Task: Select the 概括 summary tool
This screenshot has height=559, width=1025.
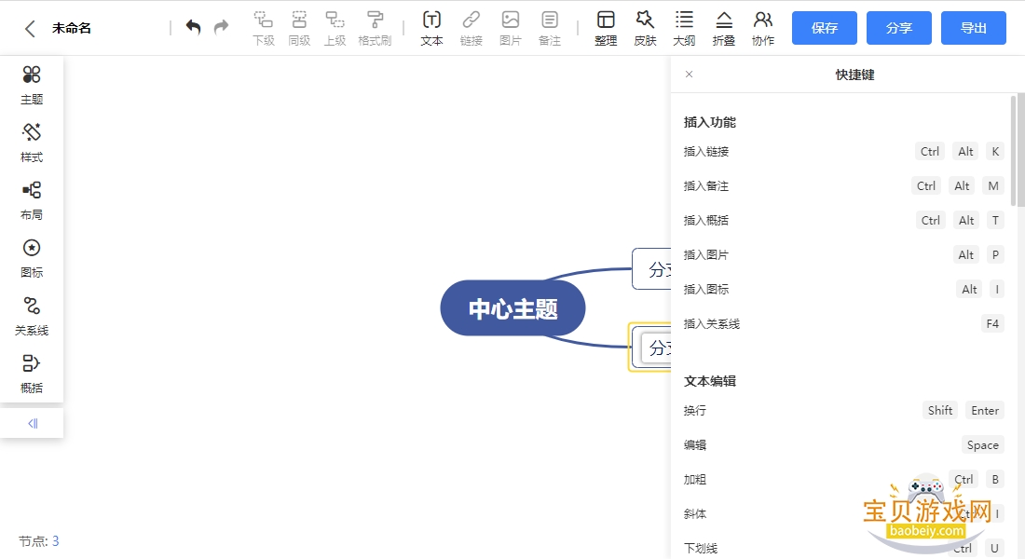Action: coord(32,374)
